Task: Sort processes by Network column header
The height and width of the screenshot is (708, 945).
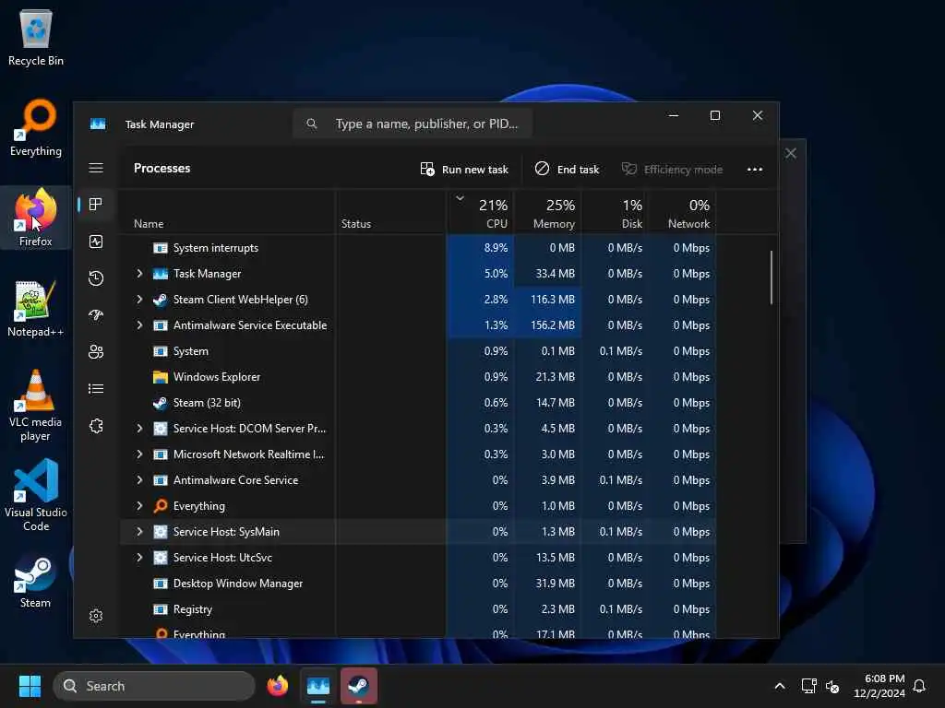Action: [682, 213]
